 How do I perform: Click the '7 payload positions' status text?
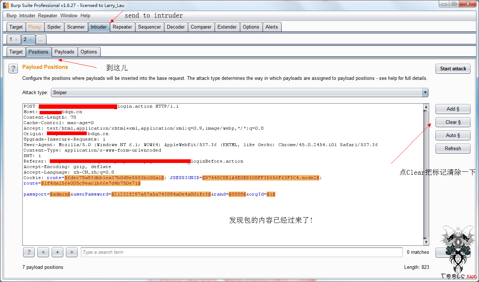(43, 267)
